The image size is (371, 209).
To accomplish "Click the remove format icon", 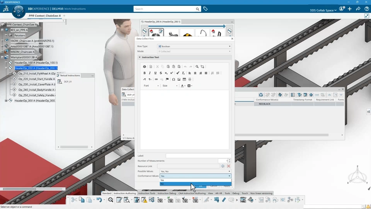I will pos(183,73).
